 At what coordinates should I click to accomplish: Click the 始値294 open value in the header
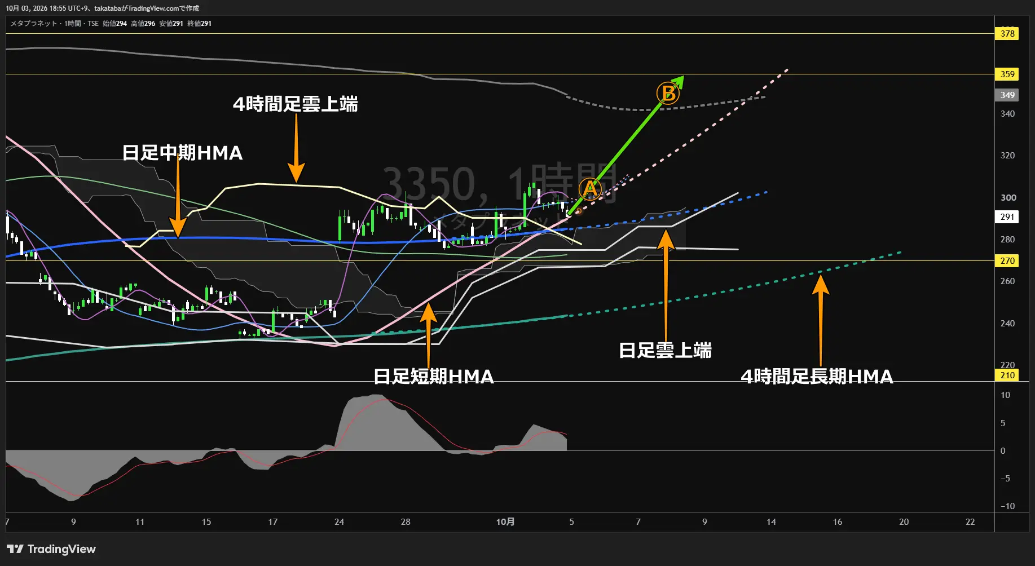114,24
